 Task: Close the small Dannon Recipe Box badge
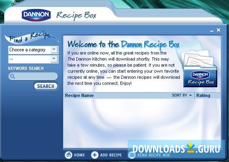click(214, 72)
